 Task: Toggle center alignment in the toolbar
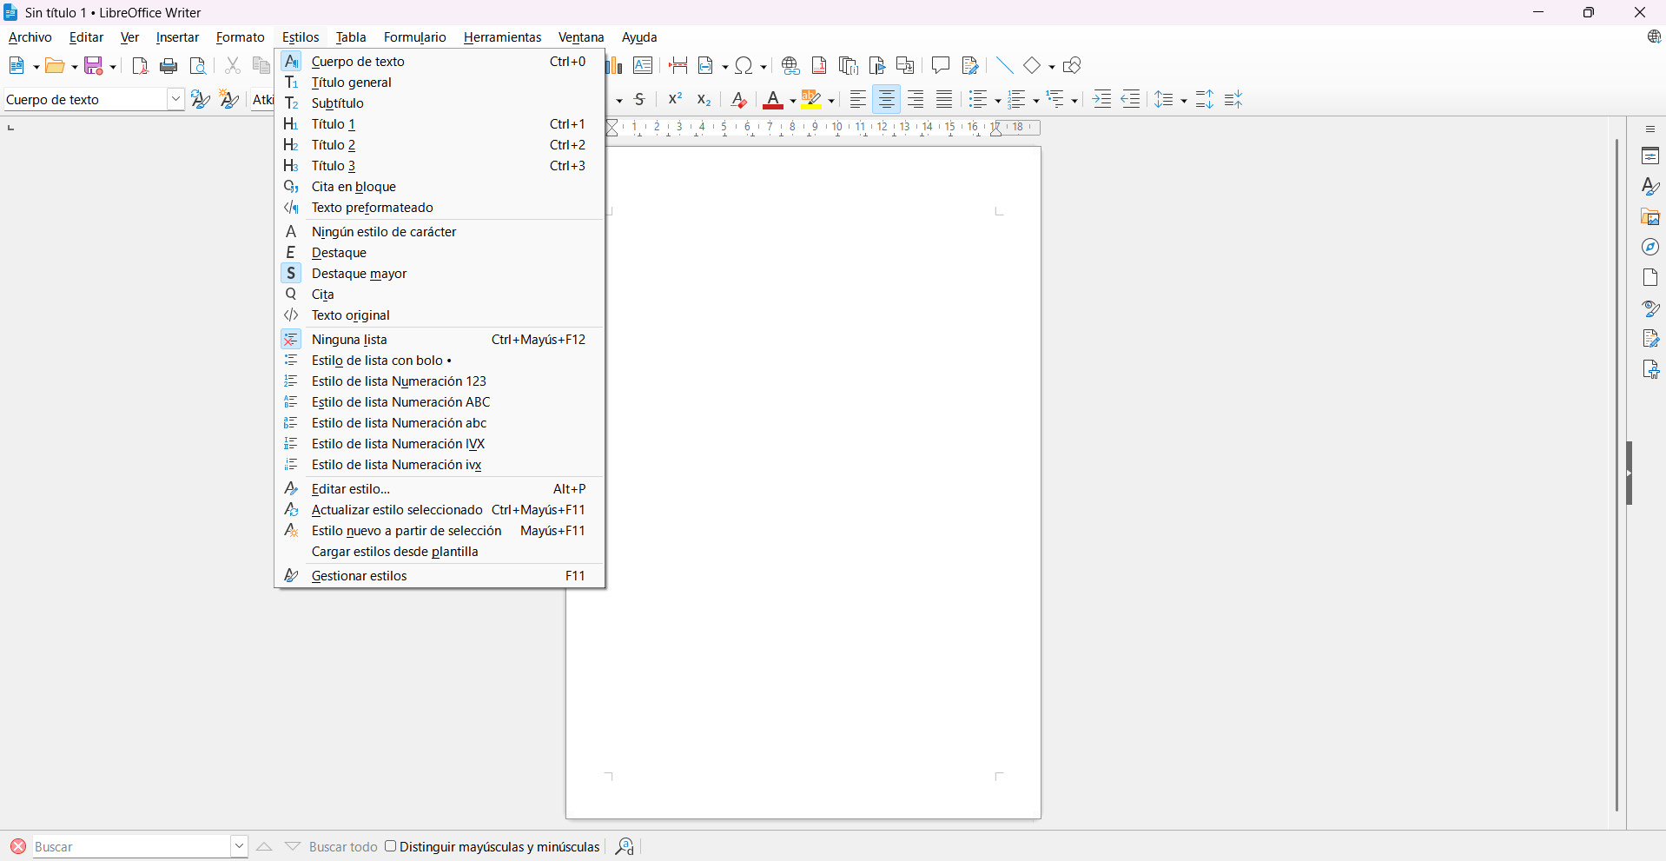(x=886, y=100)
